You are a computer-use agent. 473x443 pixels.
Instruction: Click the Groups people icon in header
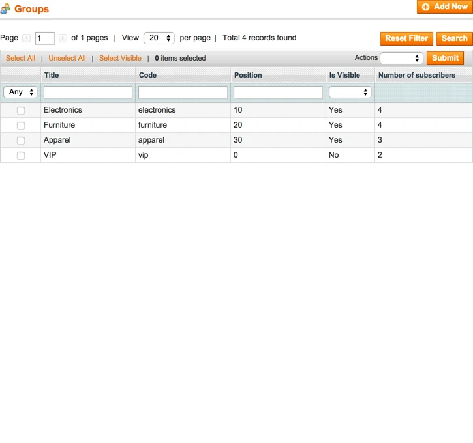[x=6, y=9]
